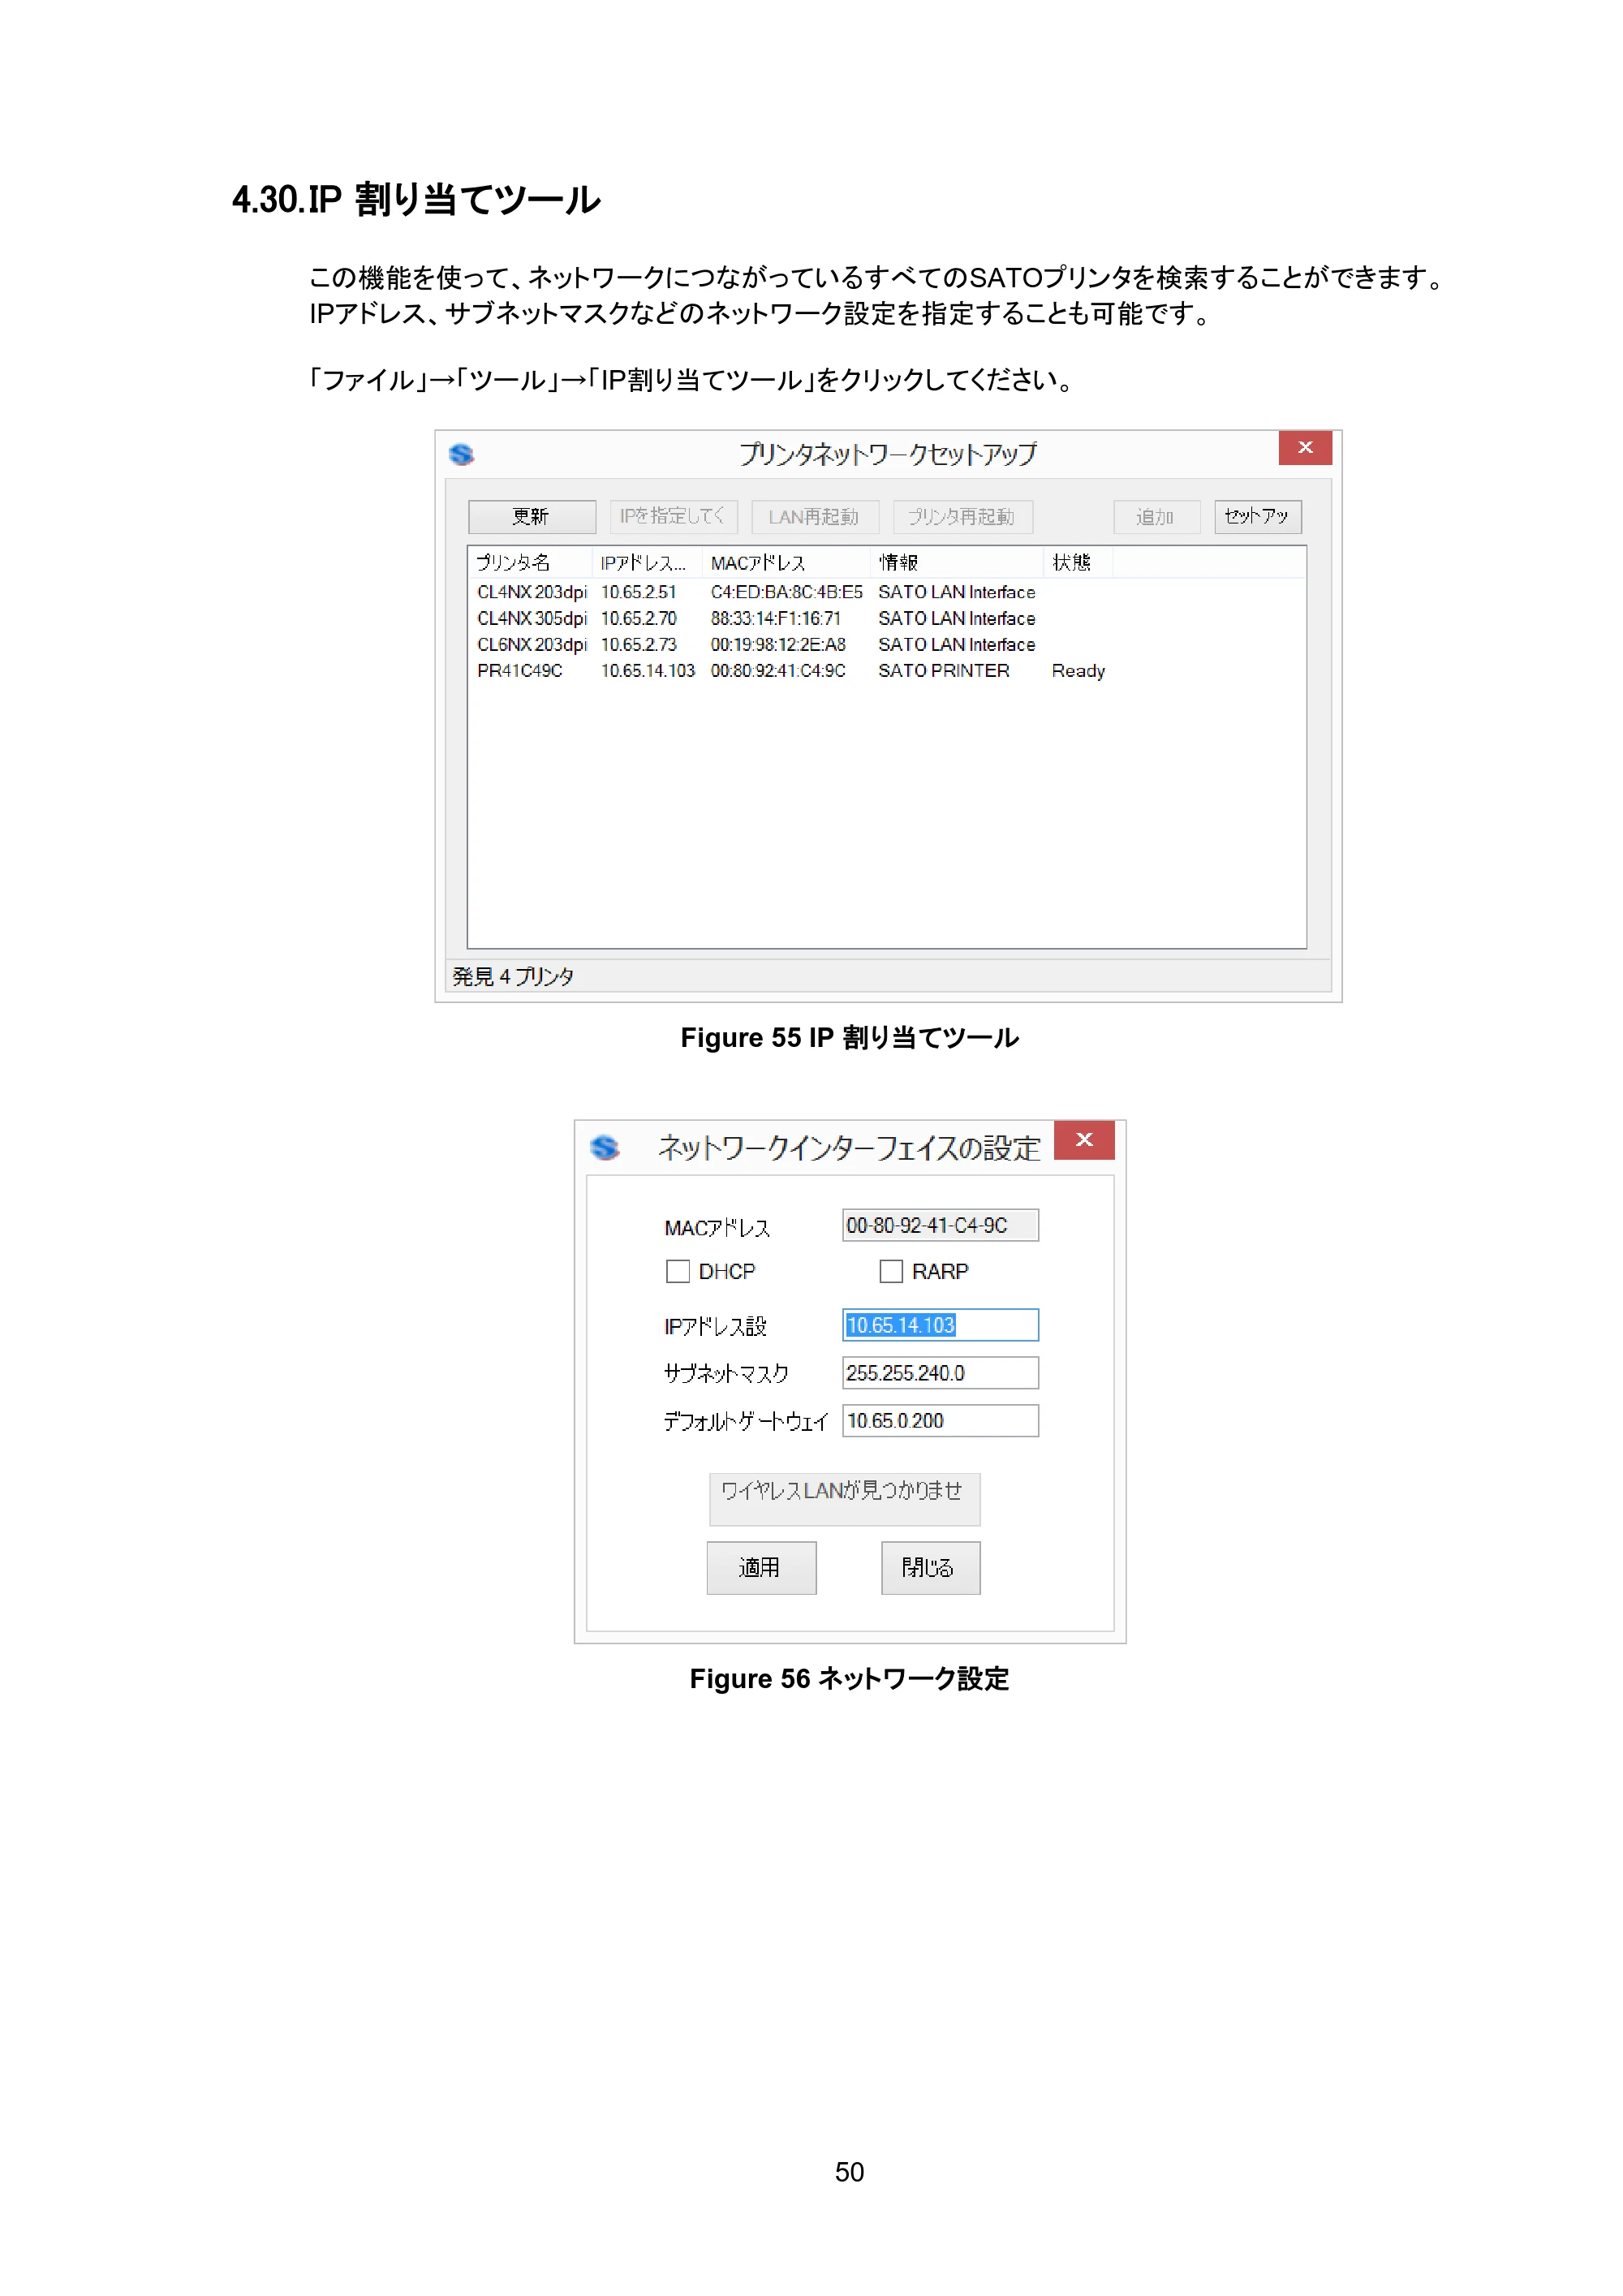
Task: Click the MACアドレス column header
Action: (786, 563)
